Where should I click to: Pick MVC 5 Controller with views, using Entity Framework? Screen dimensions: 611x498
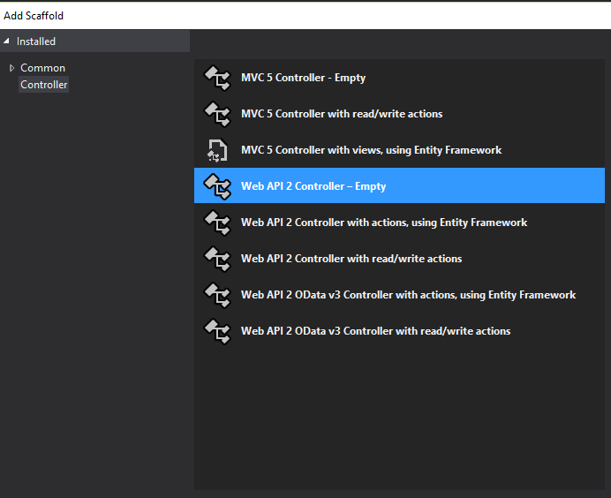(x=371, y=150)
